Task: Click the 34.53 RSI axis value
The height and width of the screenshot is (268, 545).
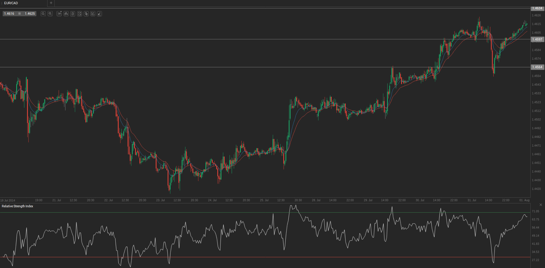Action: click(x=535, y=252)
